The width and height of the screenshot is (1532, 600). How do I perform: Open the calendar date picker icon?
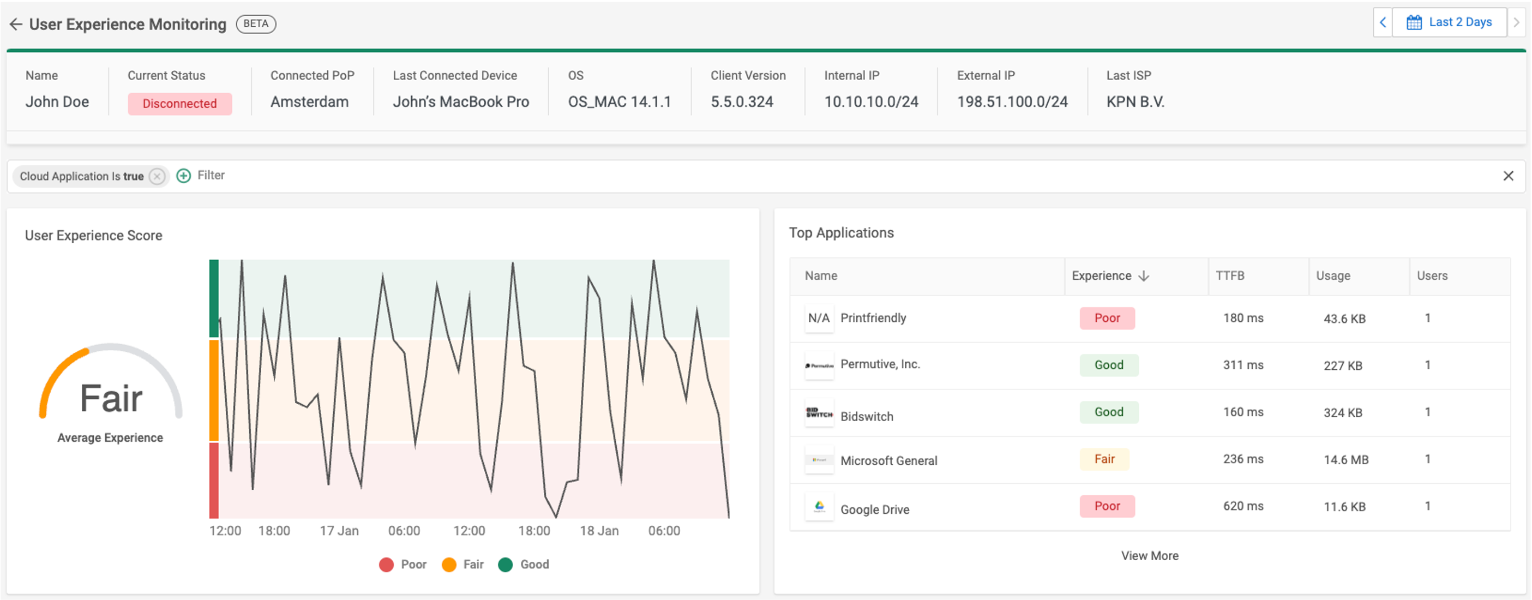(x=1414, y=22)
